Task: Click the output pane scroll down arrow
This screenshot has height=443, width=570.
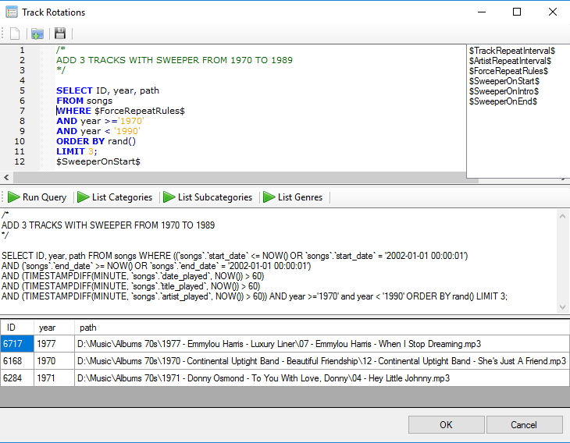Action: [562, 307]
